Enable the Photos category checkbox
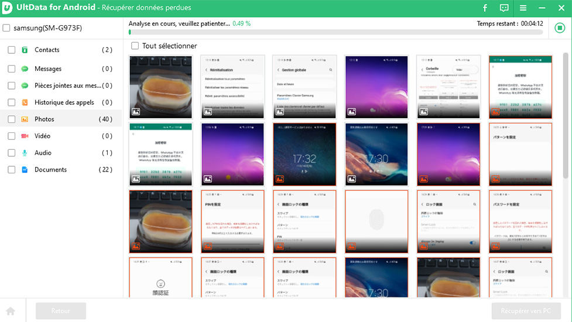The image size is (572, 322). click(12, 119)
